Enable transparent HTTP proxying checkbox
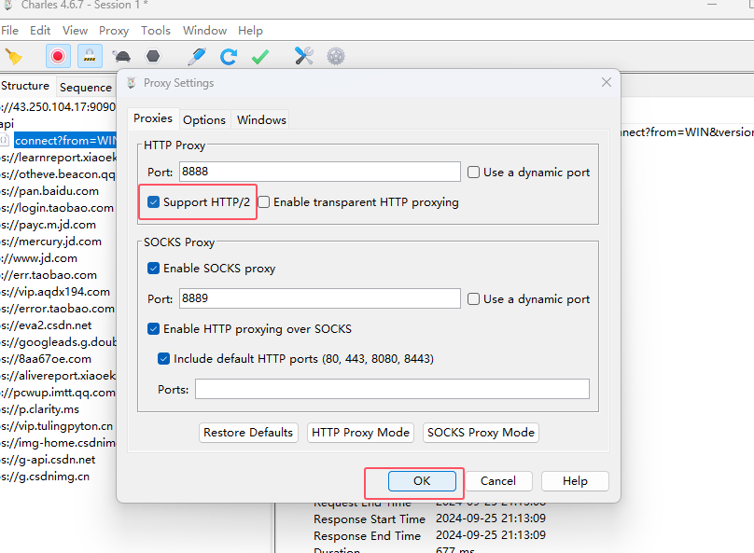 tap(263, 201)
